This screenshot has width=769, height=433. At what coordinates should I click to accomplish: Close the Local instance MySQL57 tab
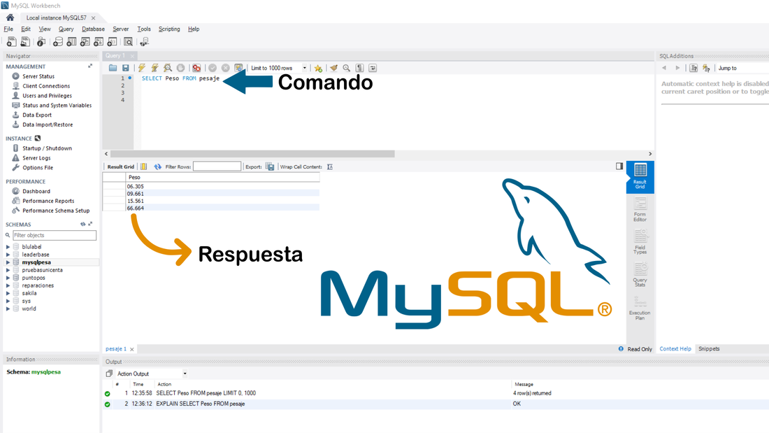pyautogui.click(x=93, y=17)
